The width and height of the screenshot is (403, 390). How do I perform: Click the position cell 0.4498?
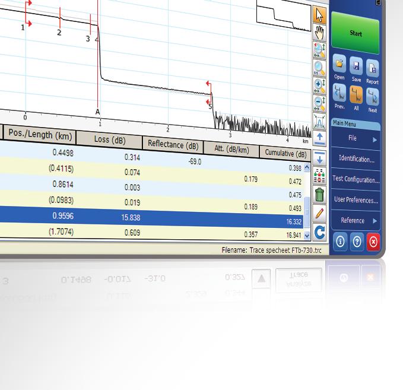tap(63, 153)
